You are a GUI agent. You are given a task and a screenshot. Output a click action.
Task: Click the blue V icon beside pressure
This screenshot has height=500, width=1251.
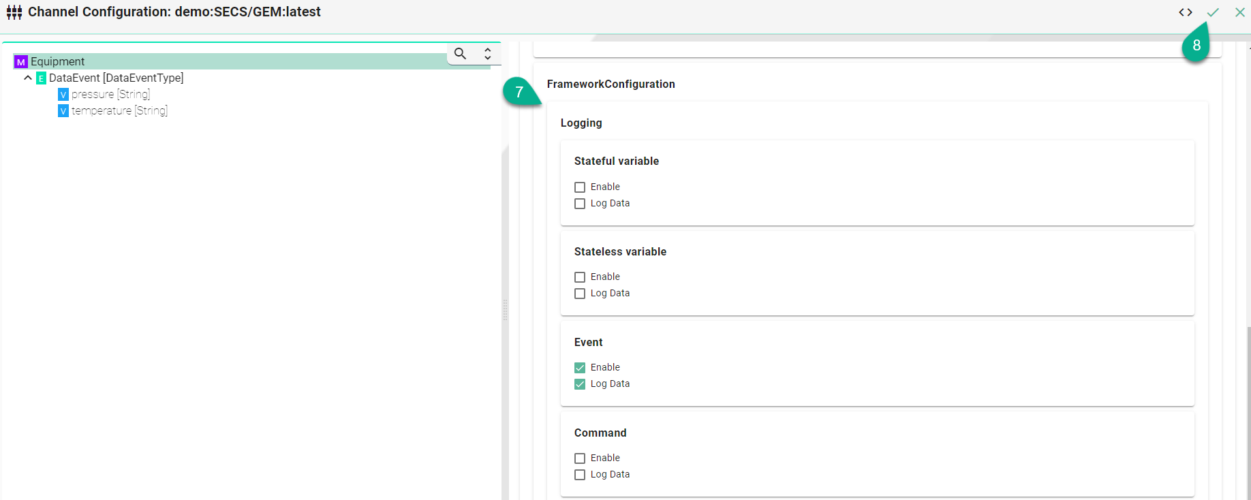[63, 95]
